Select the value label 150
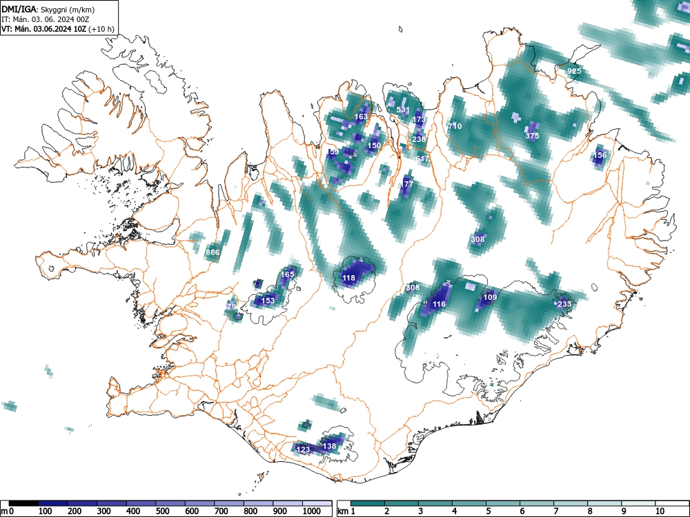The image size is (690, 517). pyautogui.click(x=374, y=145)
